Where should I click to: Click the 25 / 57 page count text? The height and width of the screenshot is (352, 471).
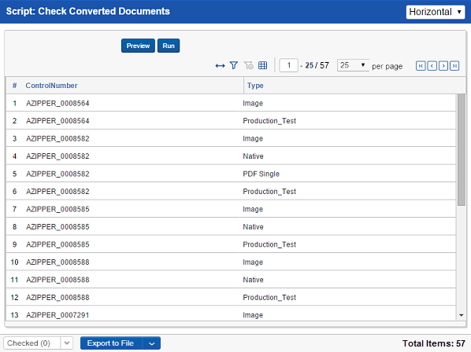[x=317, y=65]
